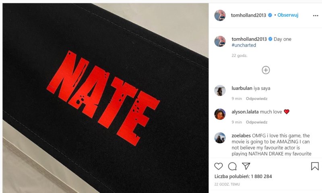This screenshot has height=193, width=322.
Task: Share post with paper plane icon
Action: click(x=246, y=166)
